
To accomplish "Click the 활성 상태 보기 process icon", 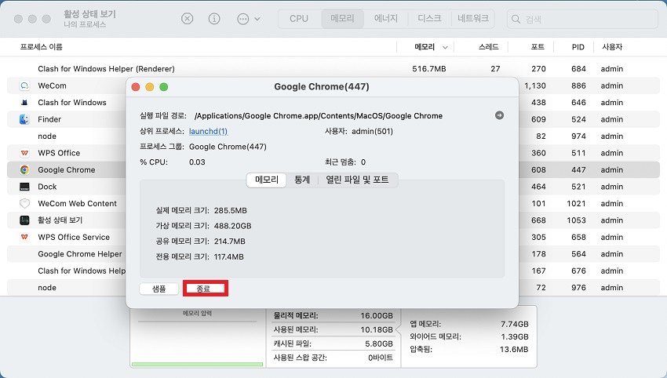I will coord(24,220).
